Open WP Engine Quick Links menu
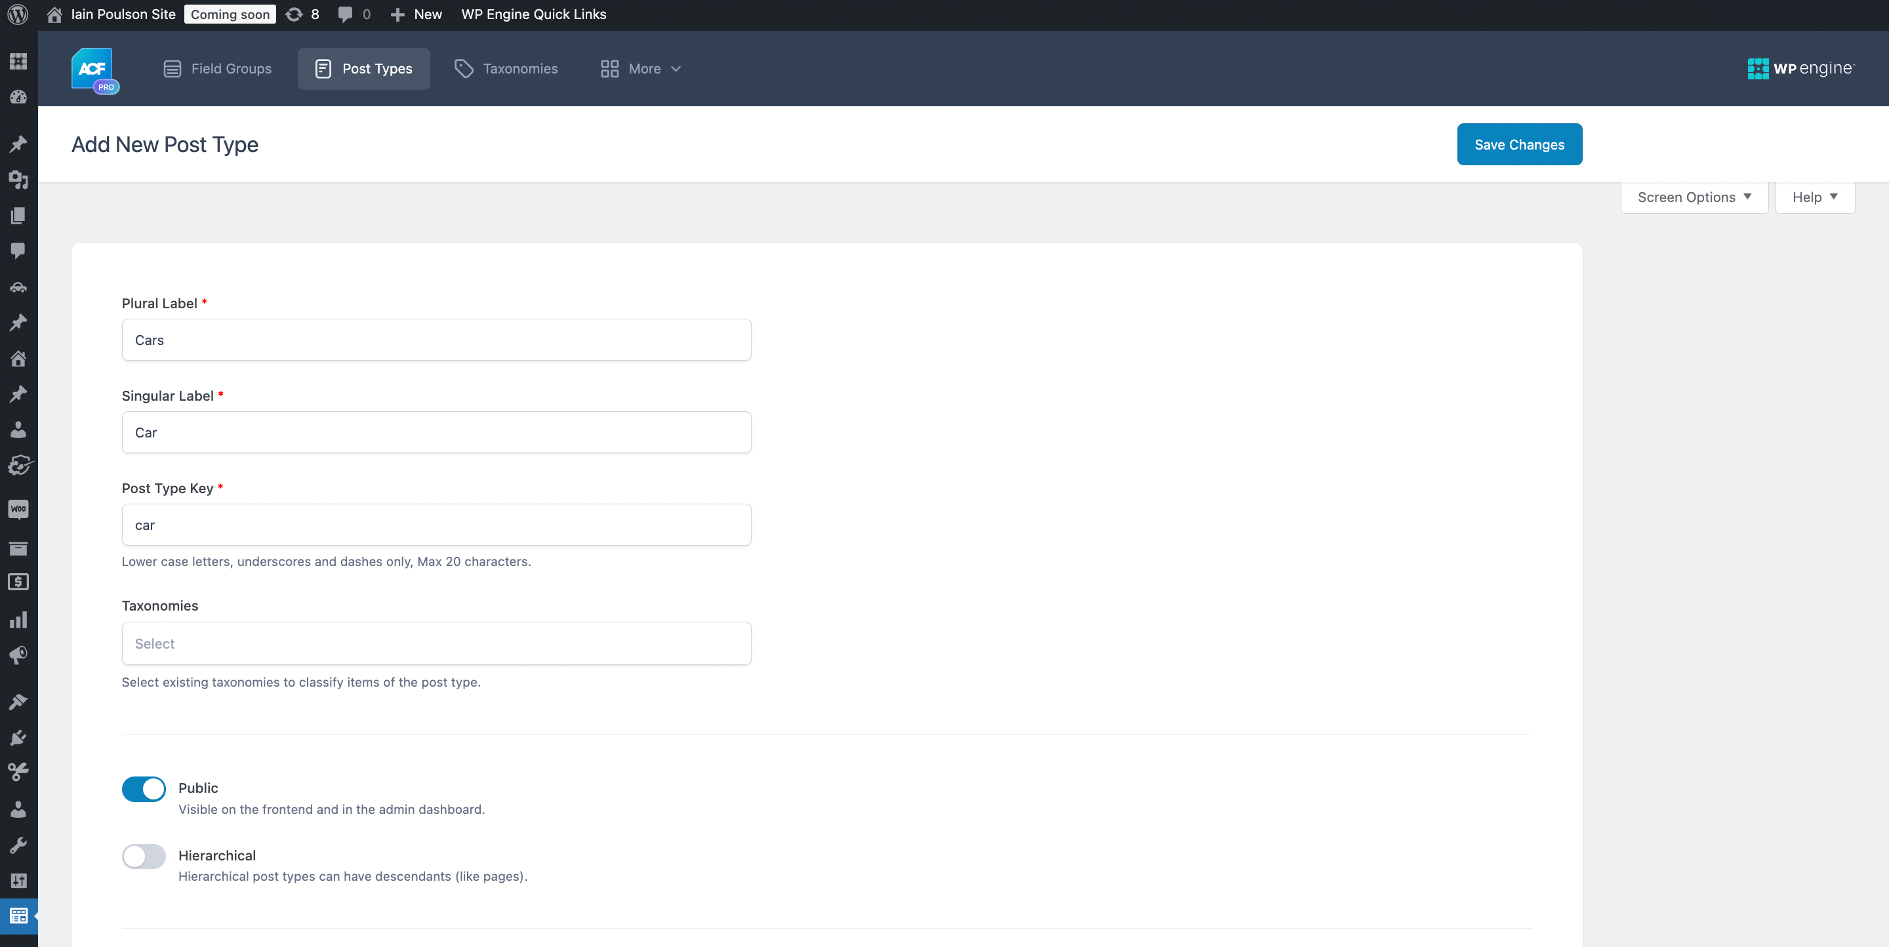This screenshot has width=1889, height=947. [534, 14]
